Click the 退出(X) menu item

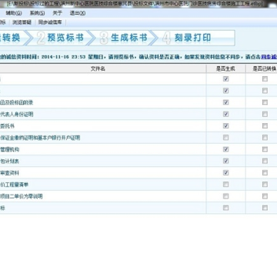tap(78, 13)
